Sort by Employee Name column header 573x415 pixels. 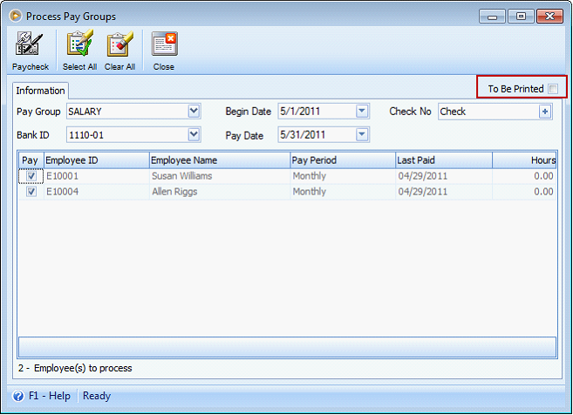coord(220,160)
